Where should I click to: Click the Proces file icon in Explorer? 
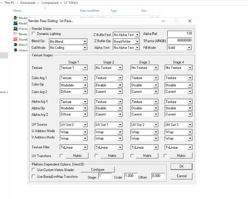coord(15,29)
